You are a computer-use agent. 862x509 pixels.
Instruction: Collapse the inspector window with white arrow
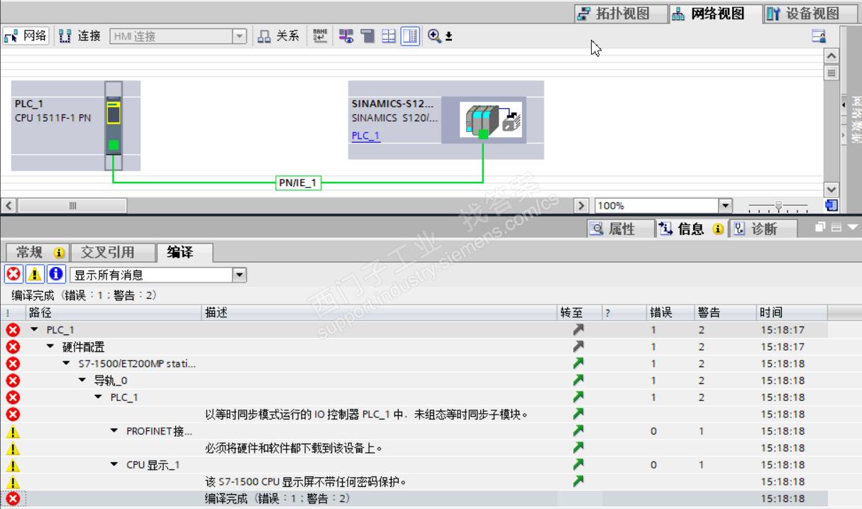tap(852, 228)
